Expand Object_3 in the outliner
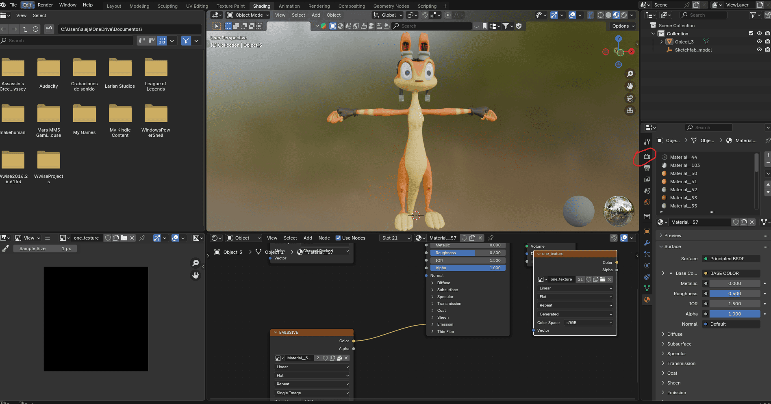Viewport: 771px width, 404px height. [x=661, y=41]
